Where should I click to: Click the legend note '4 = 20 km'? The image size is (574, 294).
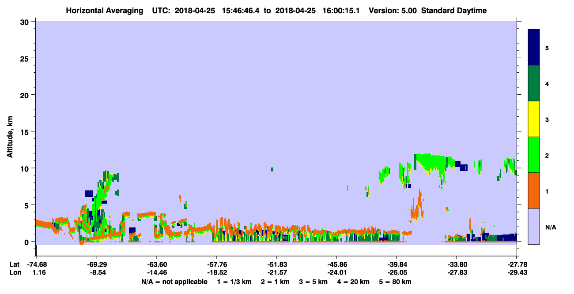point(354,282)
